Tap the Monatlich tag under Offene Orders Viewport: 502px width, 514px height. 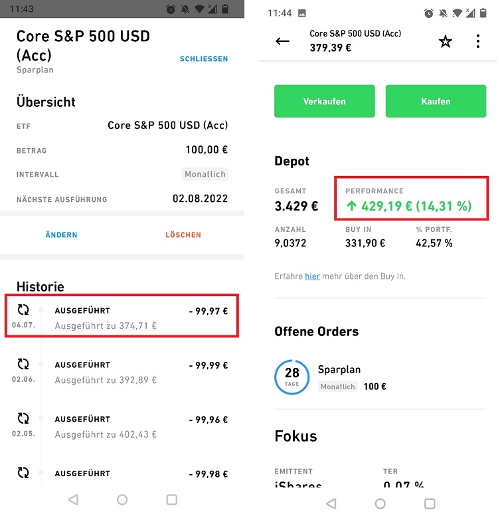pyautogui.click(x=337, y=386)
